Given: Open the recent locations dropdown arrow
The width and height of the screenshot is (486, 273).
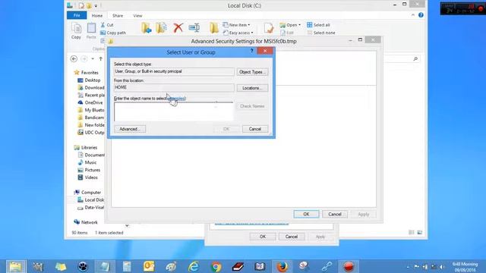Looking at the screenshot, I should [93, 58].
